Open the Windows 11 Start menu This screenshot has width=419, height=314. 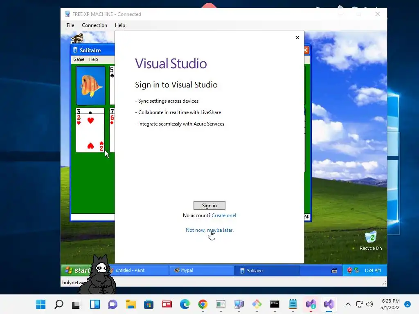point(41,304)
